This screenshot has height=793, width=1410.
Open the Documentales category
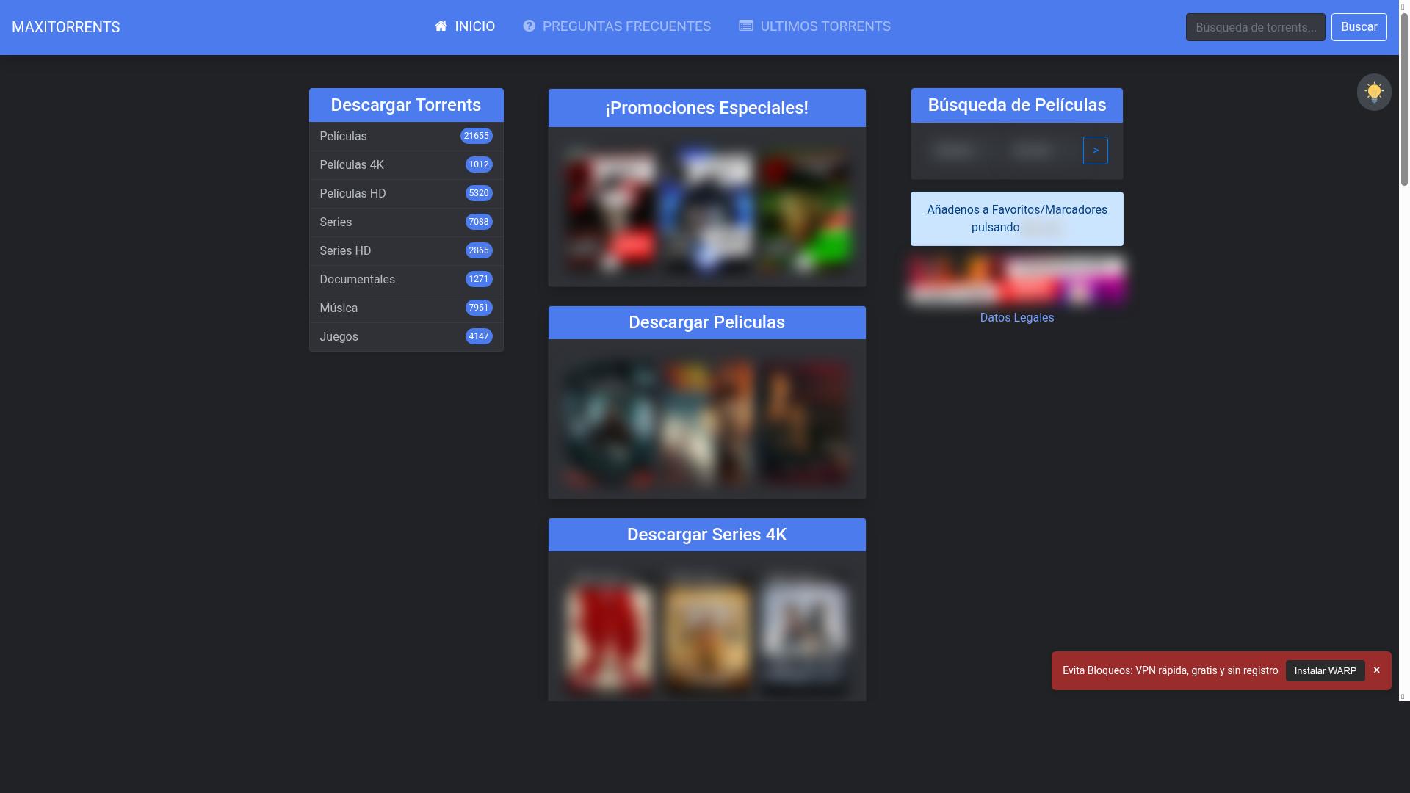pos(357,279)
